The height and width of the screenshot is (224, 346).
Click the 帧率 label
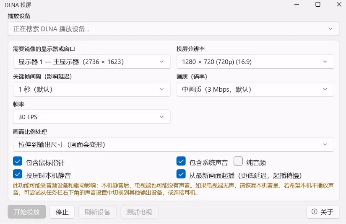click(x=18, y=104)
